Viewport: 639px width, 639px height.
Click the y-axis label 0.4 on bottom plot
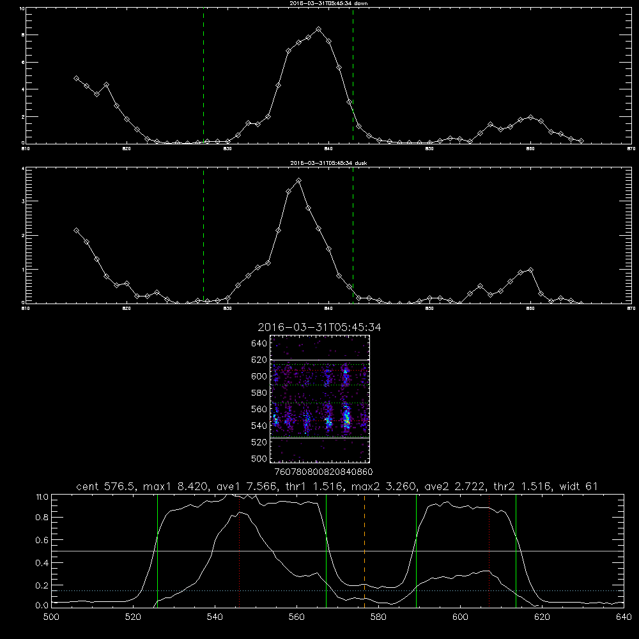point(42,563)
